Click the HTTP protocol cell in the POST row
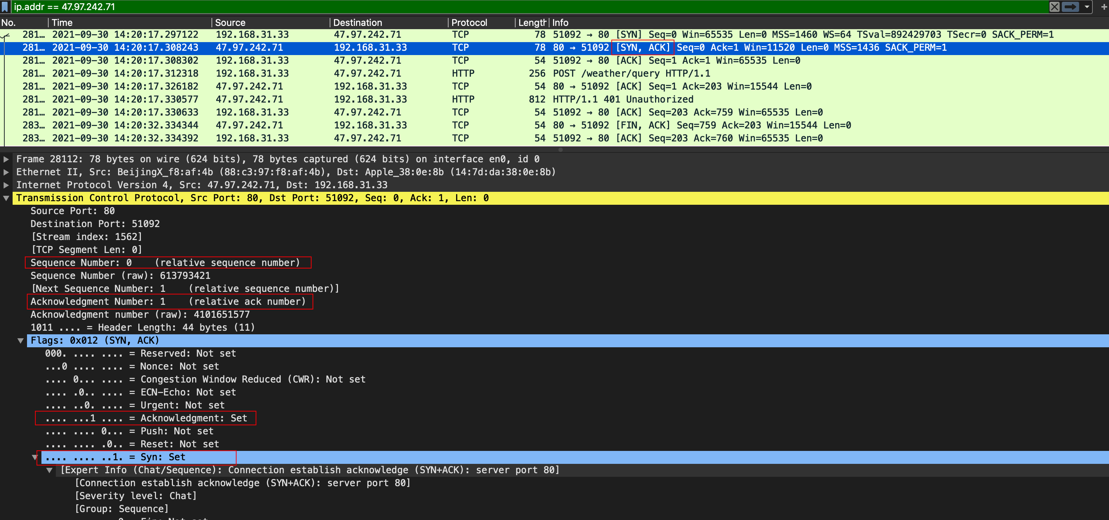The width and height of the screenshot is (1109, 520). 463,73
